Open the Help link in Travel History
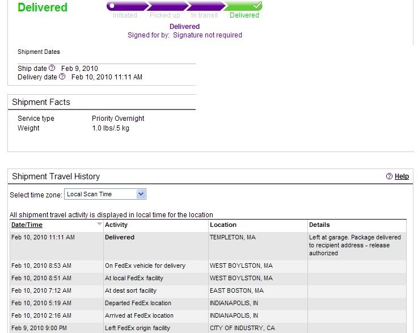The width and height of the screenshot is (418, 333). (402, 176)
